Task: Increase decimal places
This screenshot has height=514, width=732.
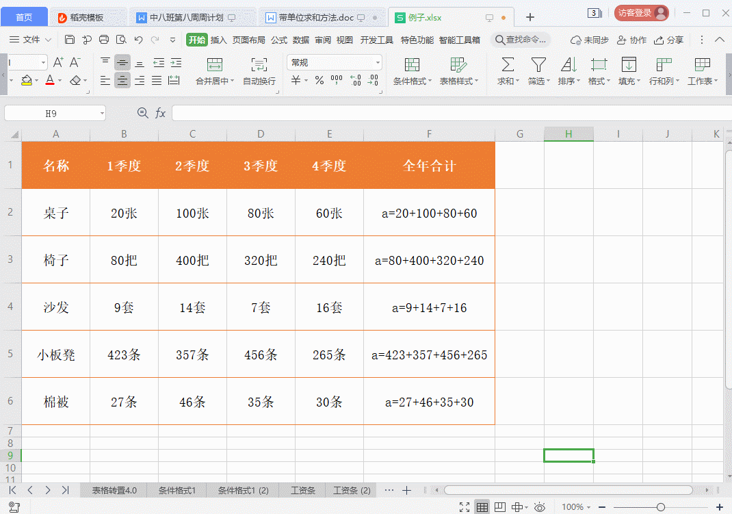Action: pos(356,80)
